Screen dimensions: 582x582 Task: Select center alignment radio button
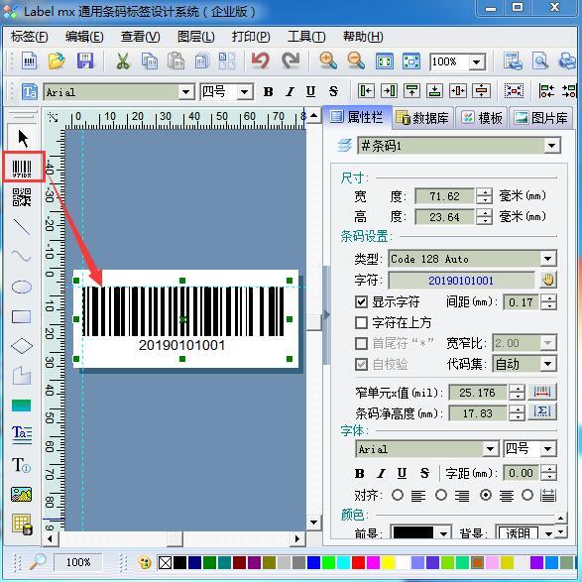pos(486,495)
